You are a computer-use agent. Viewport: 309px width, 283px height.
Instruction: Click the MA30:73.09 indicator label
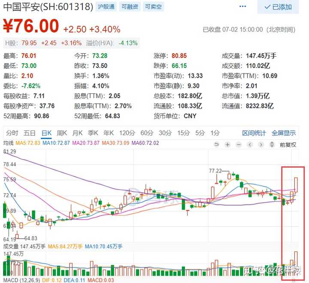[115, 143]
